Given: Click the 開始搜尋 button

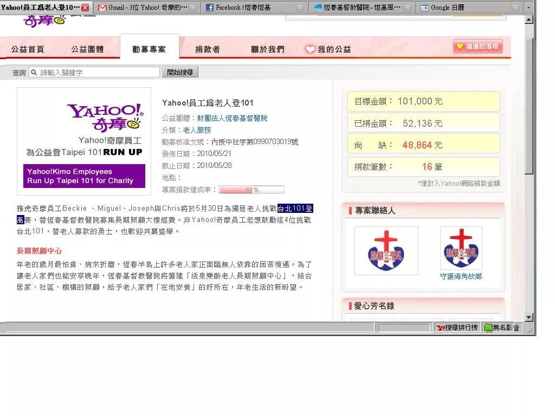Looking at the screenshot, I should (x=180, y=72).
